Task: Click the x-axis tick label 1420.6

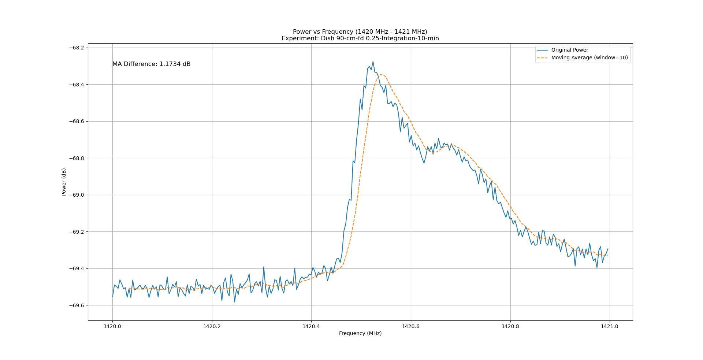Action: [x=411, y=326]
